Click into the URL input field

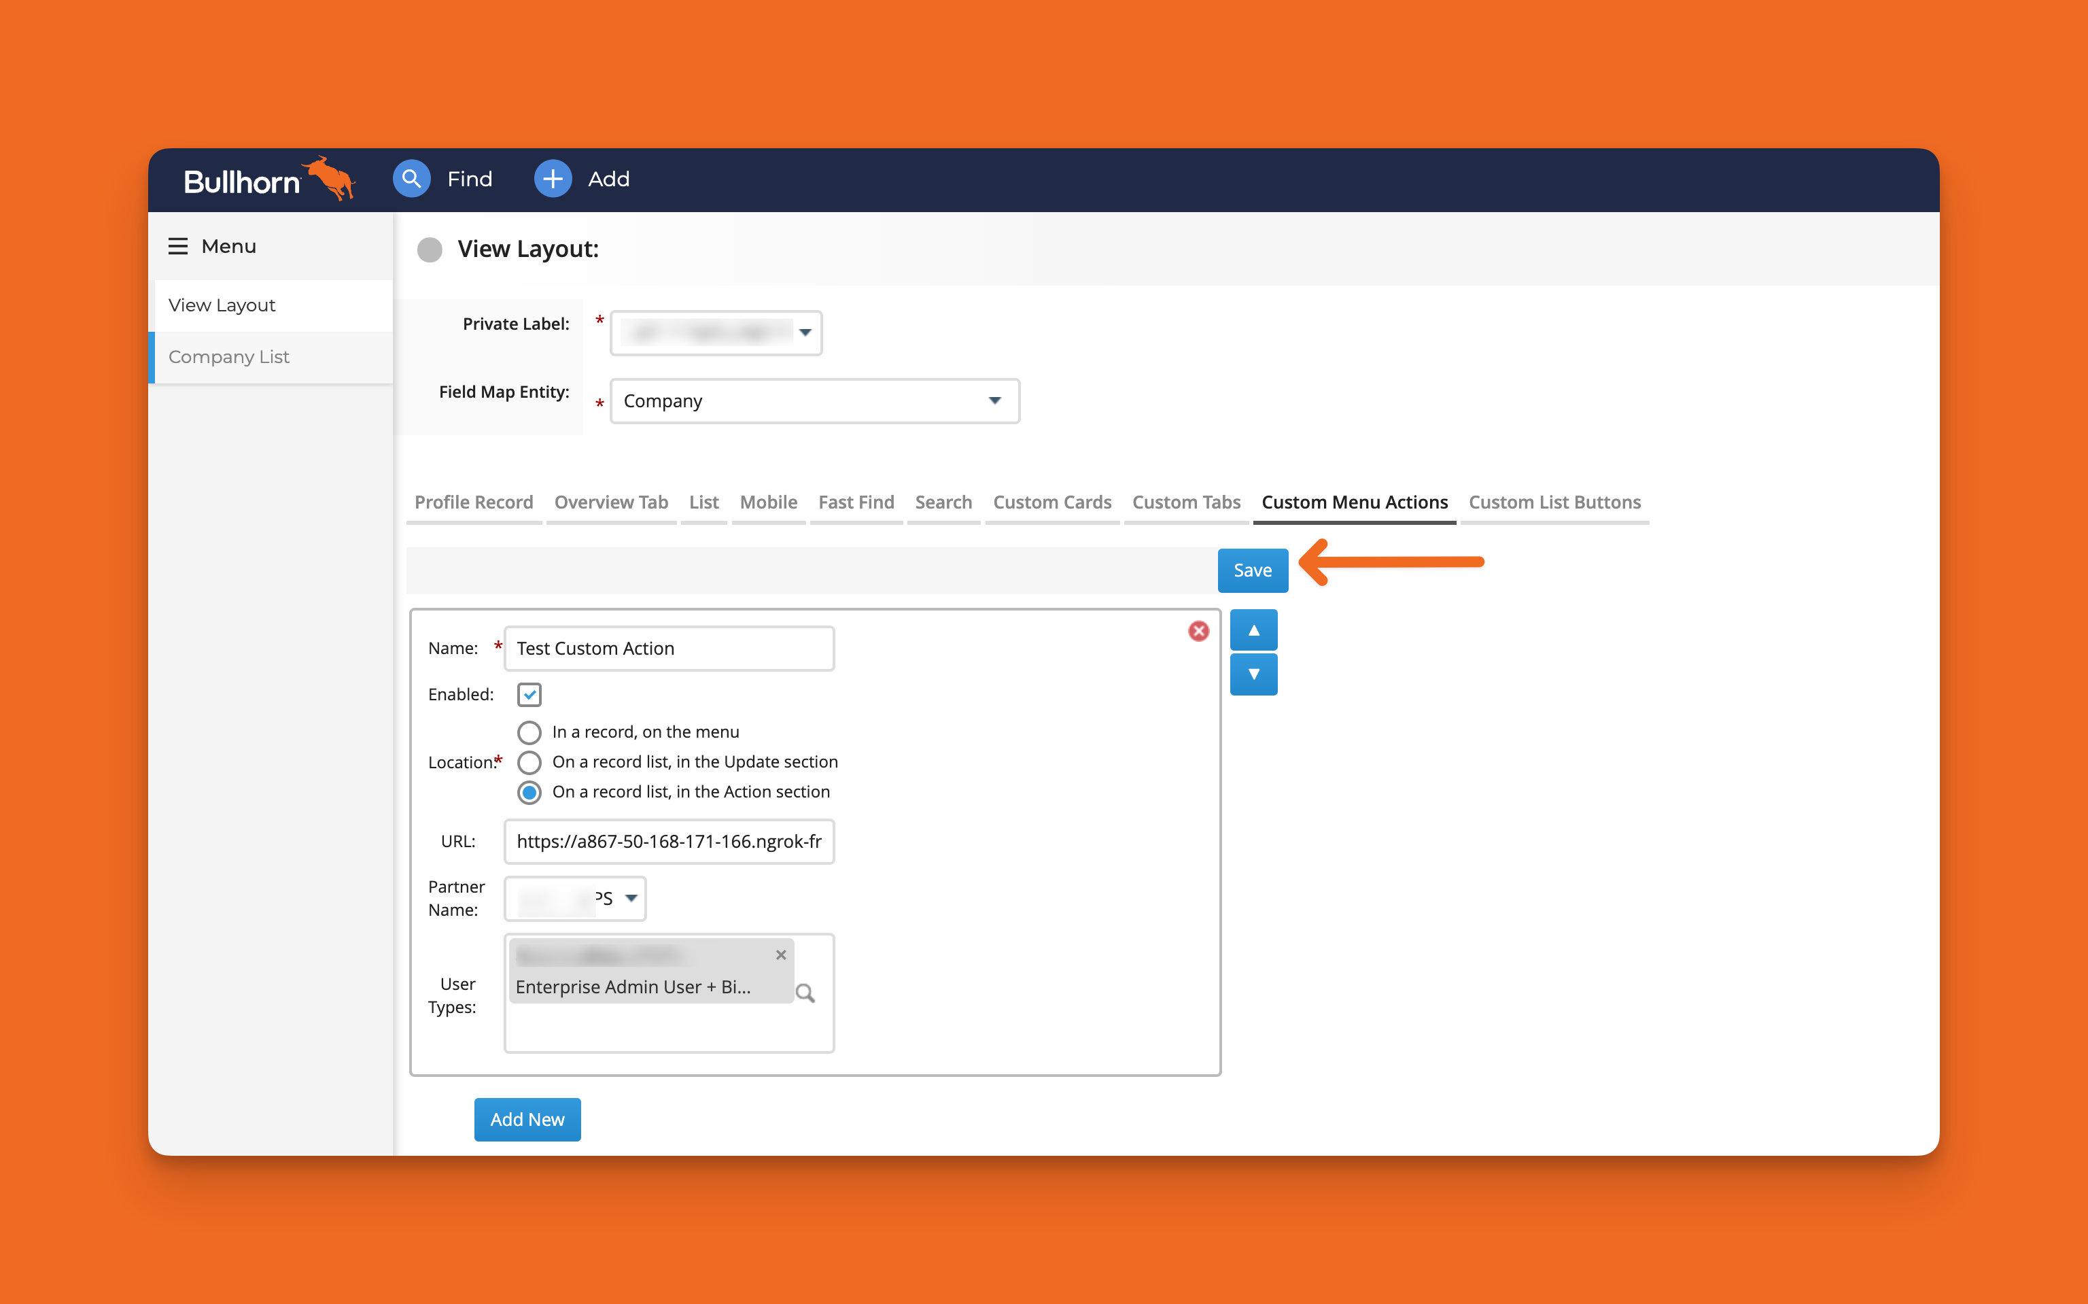pyautogui.click(x=668, y=842)
